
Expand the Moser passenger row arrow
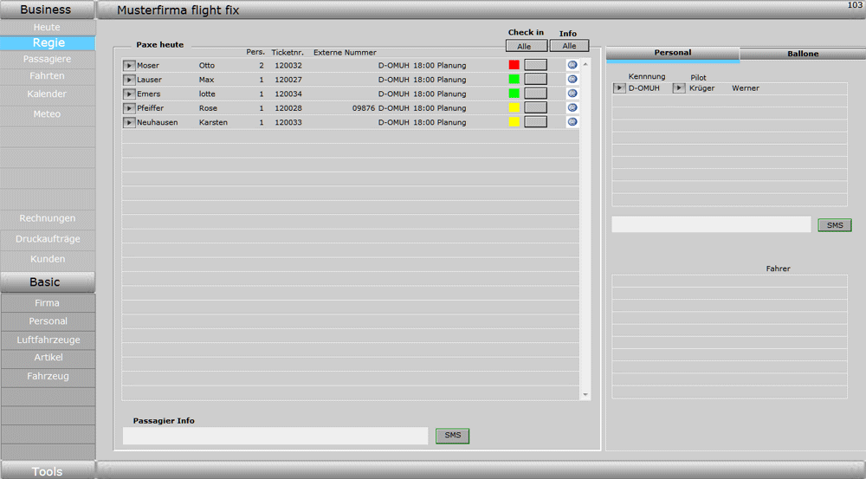[x=129, y=65]
